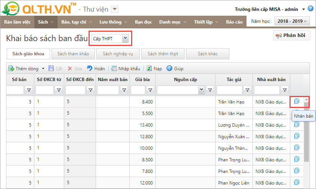Open the Năm học 2018 - 2019 dropdown

click(x=292, y=21)
